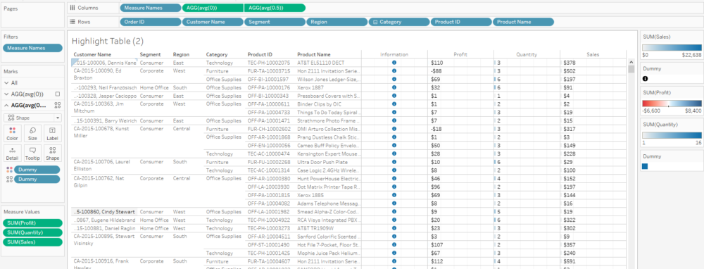Select SUM(Profit) in Measure Values
The image size is (704, 269).
(x=33, y=223)
